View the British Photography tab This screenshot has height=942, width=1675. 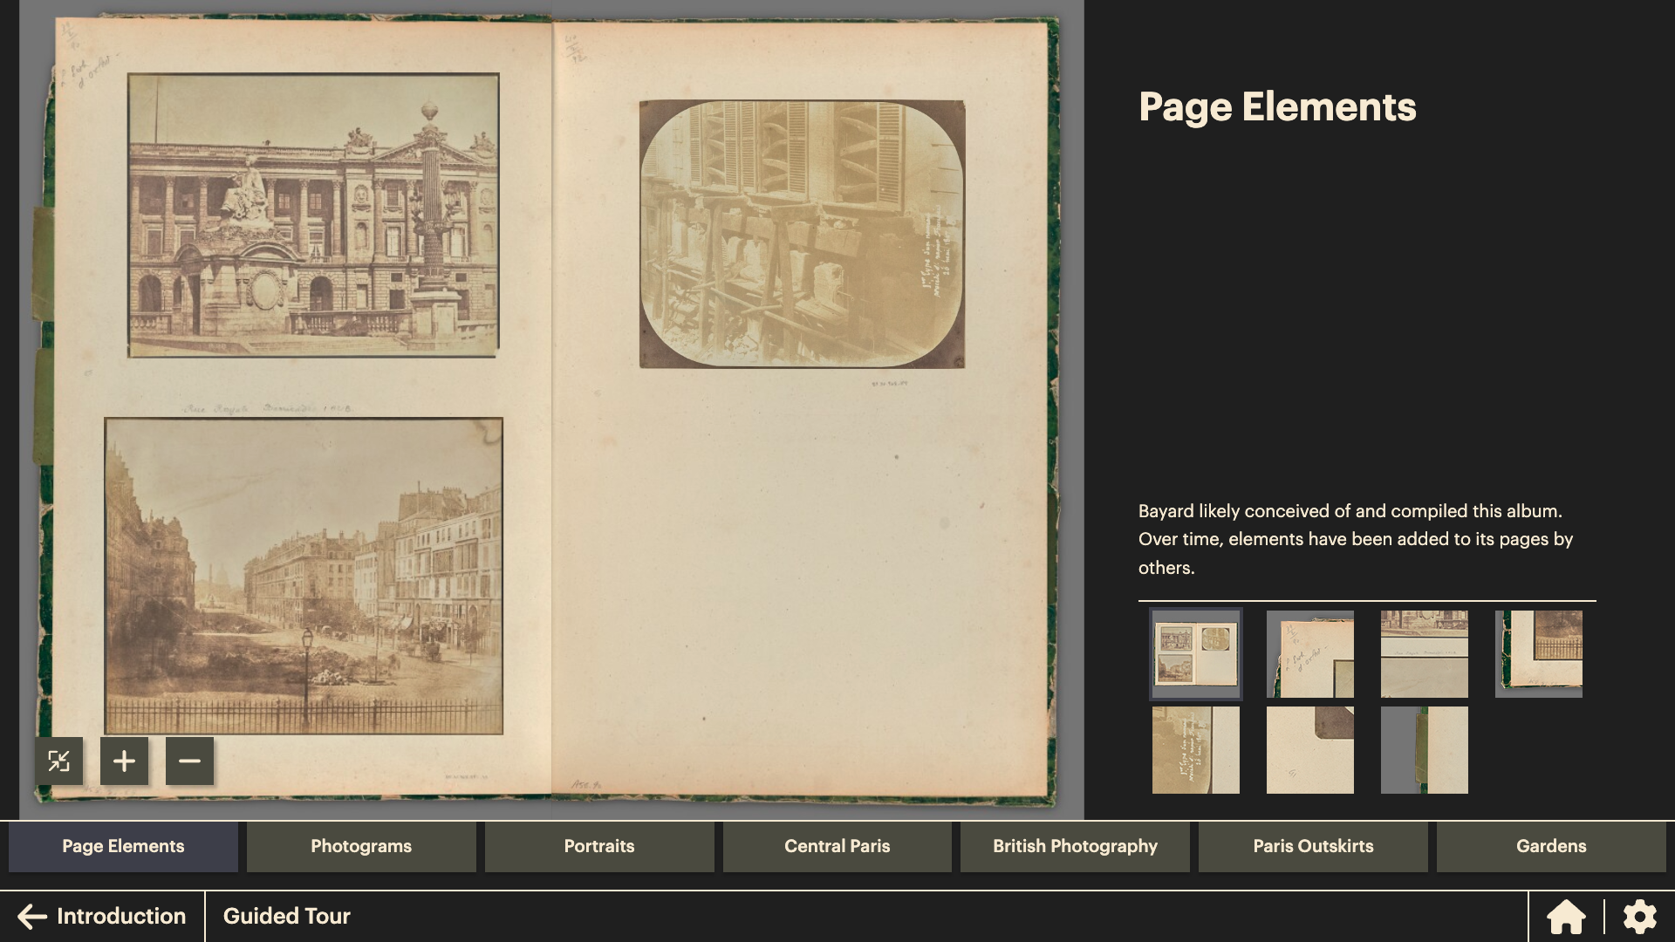(1075, 846)
